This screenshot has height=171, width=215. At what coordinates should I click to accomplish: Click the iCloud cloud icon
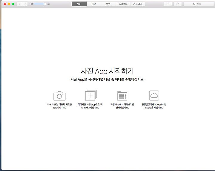(154, 95)
